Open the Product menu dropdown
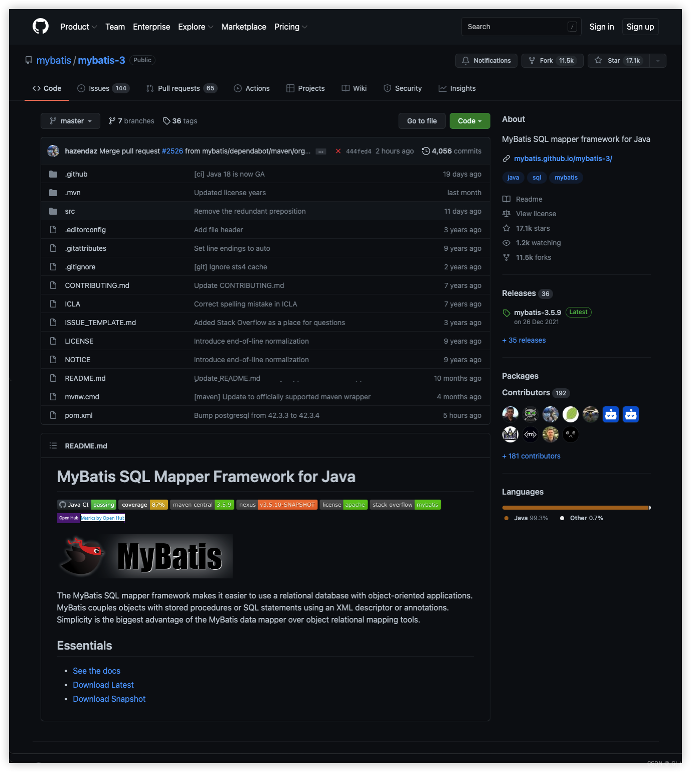Screen dimensions: 691x772 click(78, 27)
